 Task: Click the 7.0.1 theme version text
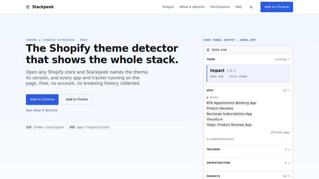pyautogui.click(x=231, y=71)
